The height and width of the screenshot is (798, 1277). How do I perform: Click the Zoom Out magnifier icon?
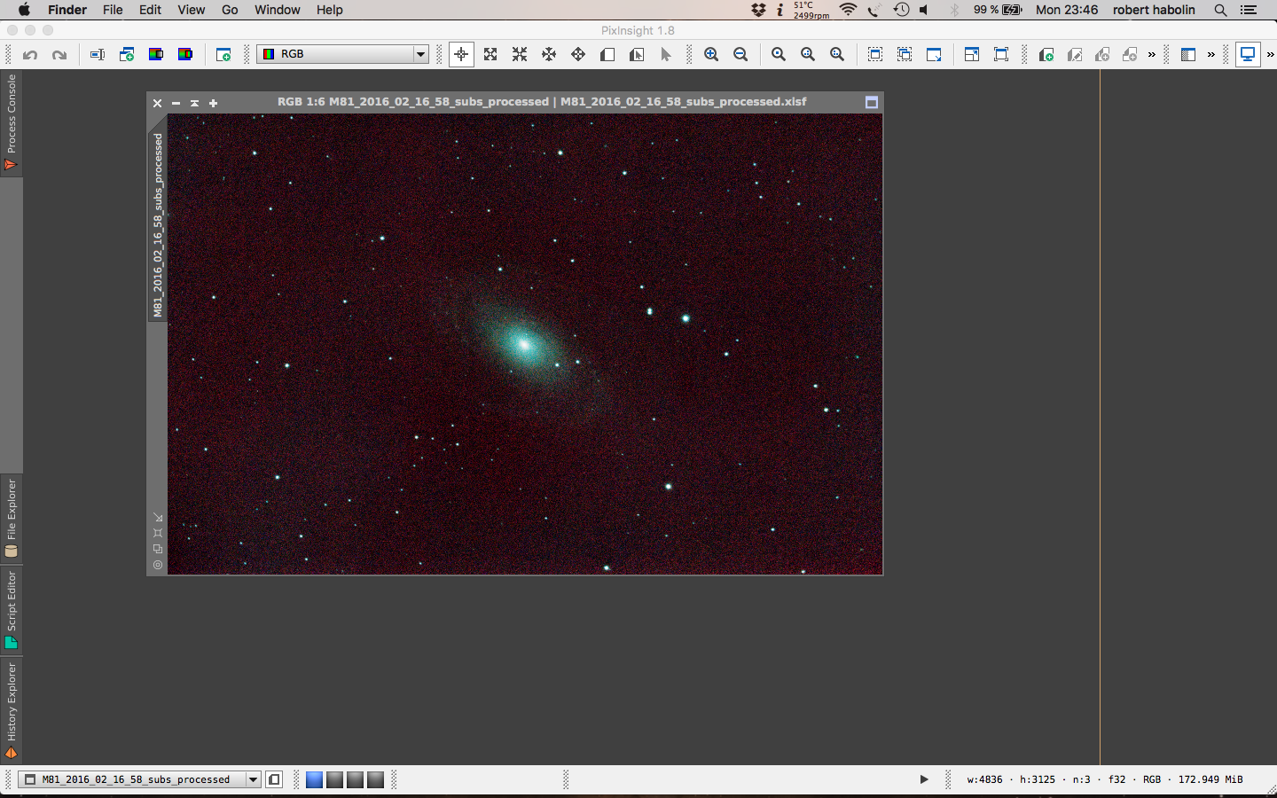click(x=740, y=54)
